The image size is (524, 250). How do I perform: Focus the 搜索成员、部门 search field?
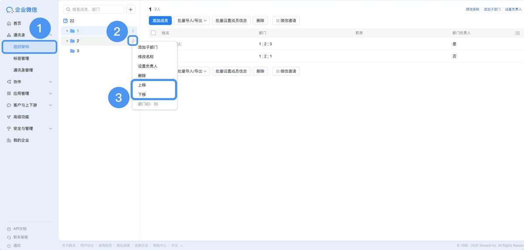tap(94, 9)
